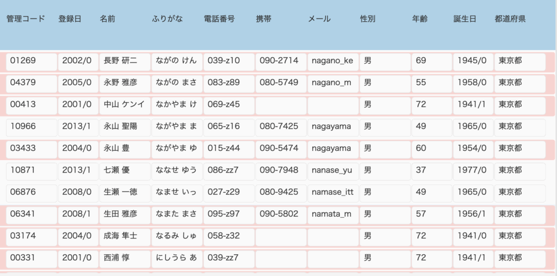Click the メール column header

pos(319,19)
